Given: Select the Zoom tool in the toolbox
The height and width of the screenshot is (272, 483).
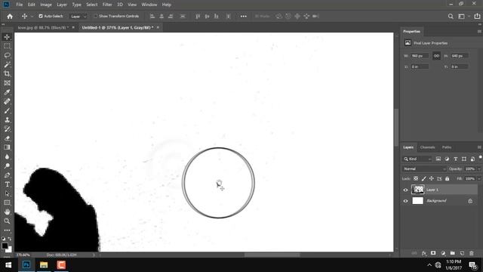Looking at the screenshot, I should point(7,221).
